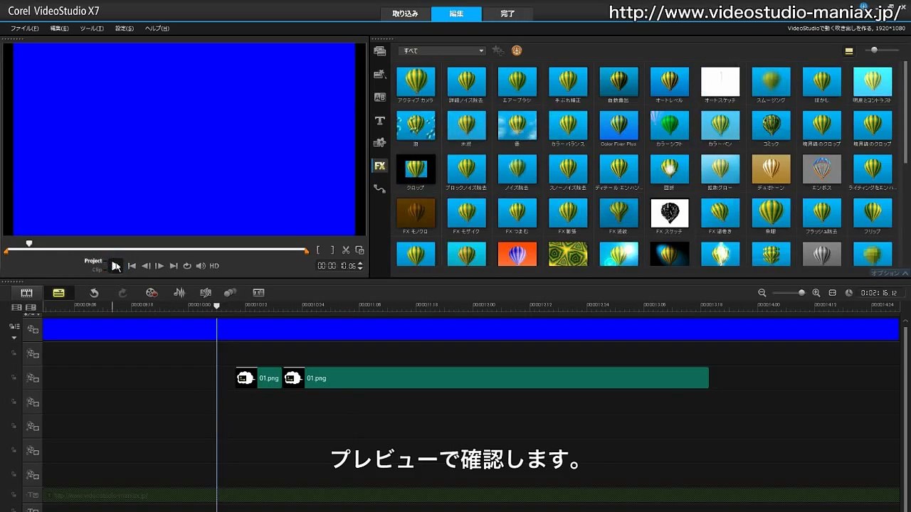Click the scissors split clip icon
This screenshot has width=911, height=512.
346,250
